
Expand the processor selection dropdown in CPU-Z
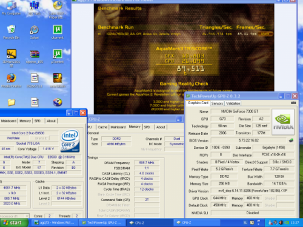27,216
